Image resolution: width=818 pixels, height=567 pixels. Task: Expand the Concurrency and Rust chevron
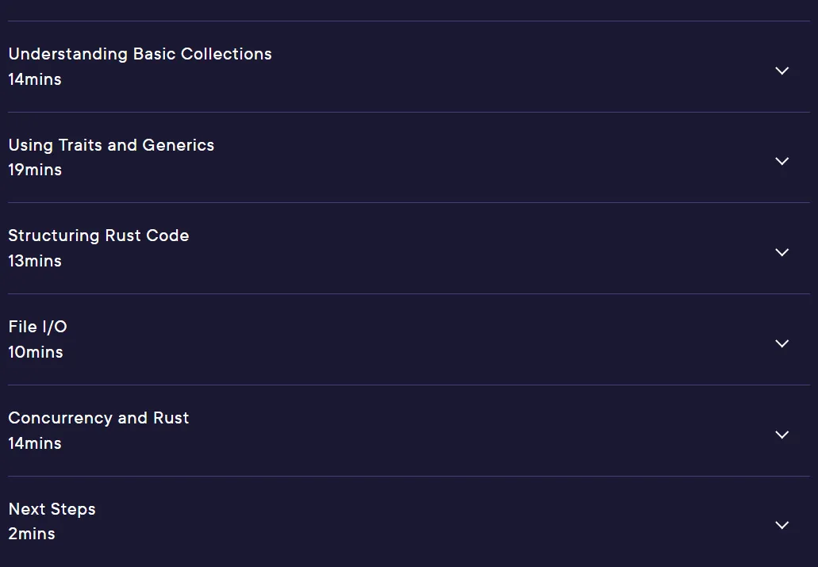click(782, 435)
